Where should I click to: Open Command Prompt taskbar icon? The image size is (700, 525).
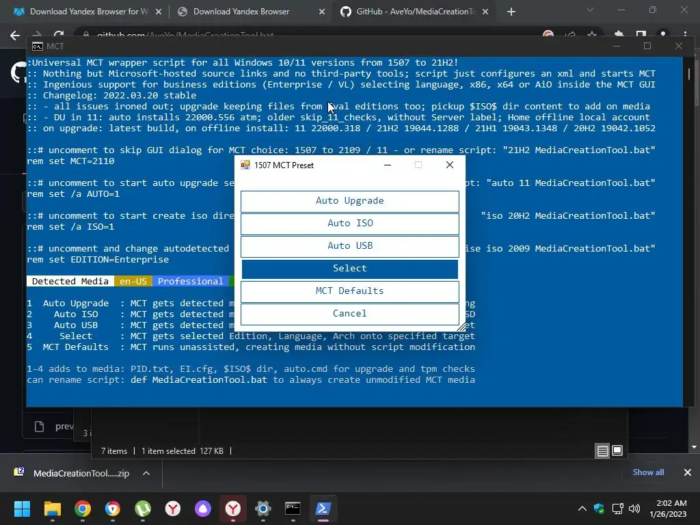pyautogui.click(x=293, y=509)
